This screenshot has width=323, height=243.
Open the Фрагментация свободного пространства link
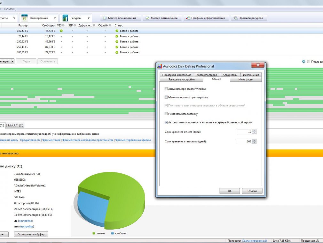pos(88,140)
